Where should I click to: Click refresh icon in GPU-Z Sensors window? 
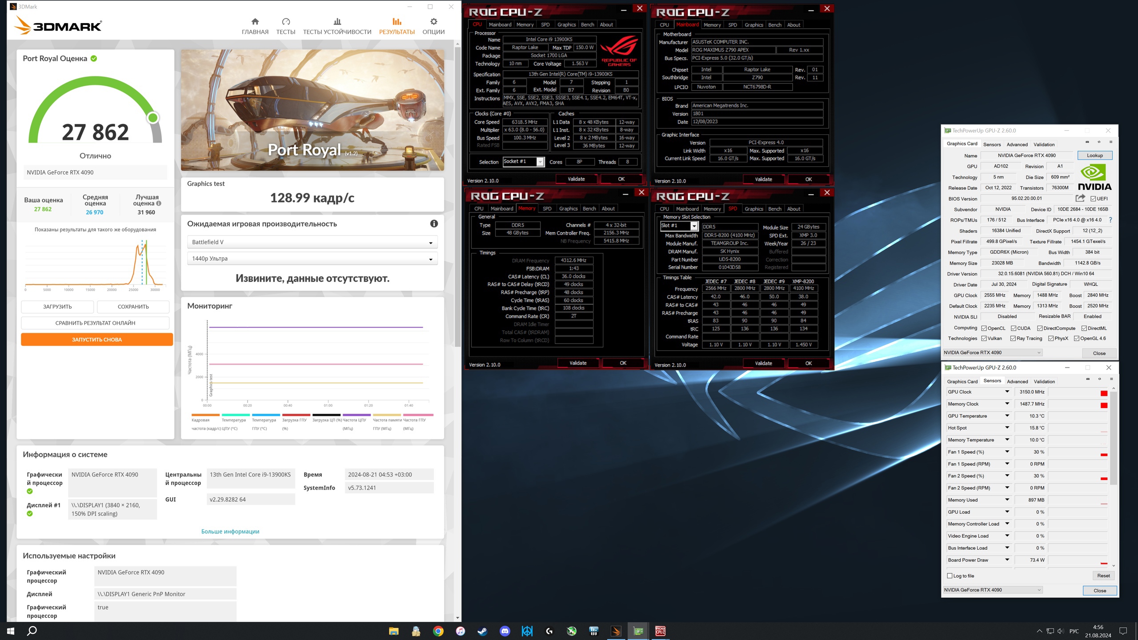[x=1099, y=379]
